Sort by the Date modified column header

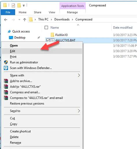click(x=123, y=28)
